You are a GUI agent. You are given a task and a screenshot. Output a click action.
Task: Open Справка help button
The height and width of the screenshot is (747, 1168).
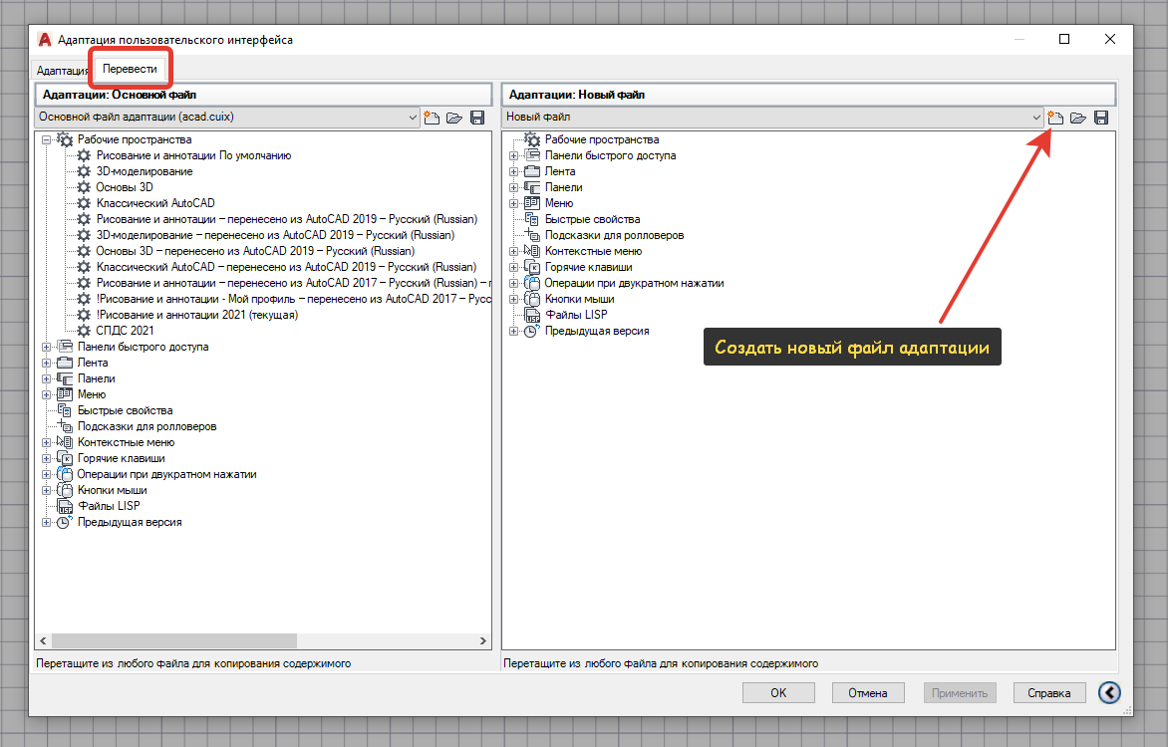point(1048,692)
